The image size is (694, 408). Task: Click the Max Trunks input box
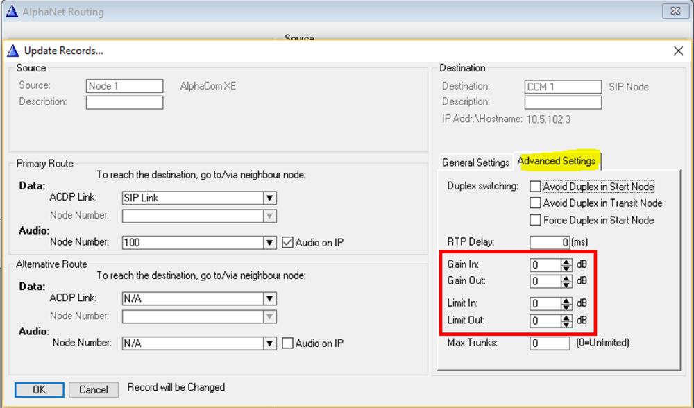tap(548, 343)
